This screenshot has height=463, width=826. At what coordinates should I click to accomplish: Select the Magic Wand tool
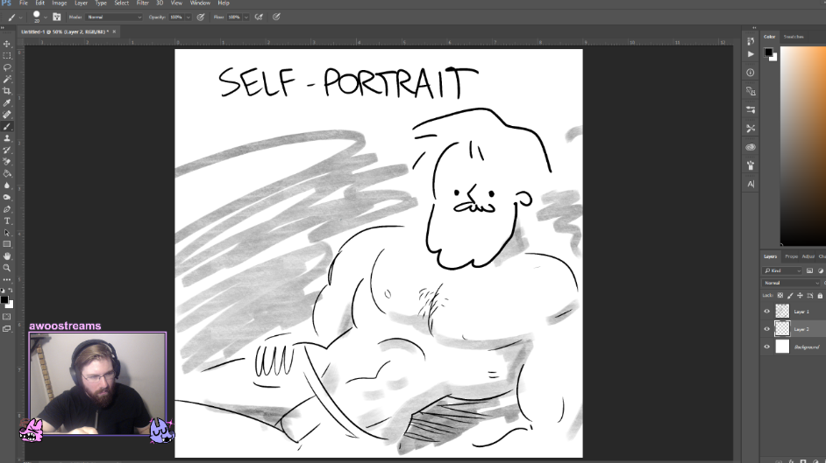(7, 80)
